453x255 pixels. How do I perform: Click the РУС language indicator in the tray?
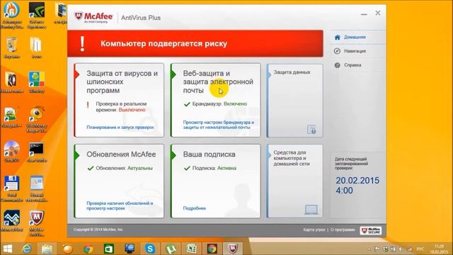[x=420, y=249]
